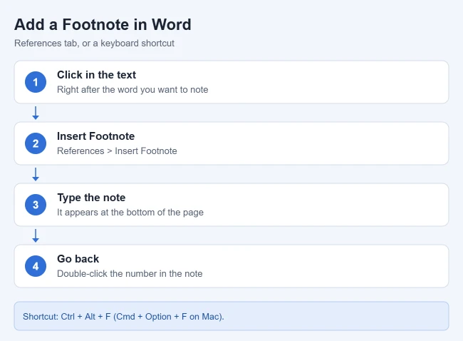Click the 'Insert Footnote' step title
Image resolution: width=463 pixels, height=341 pixels.
(95, 136)
